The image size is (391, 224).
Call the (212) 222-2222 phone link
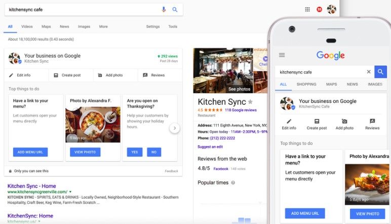(x=222, y=138)
